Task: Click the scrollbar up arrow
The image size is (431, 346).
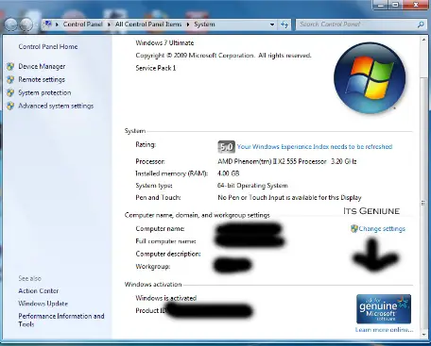Action: click(x=424, y=39)
